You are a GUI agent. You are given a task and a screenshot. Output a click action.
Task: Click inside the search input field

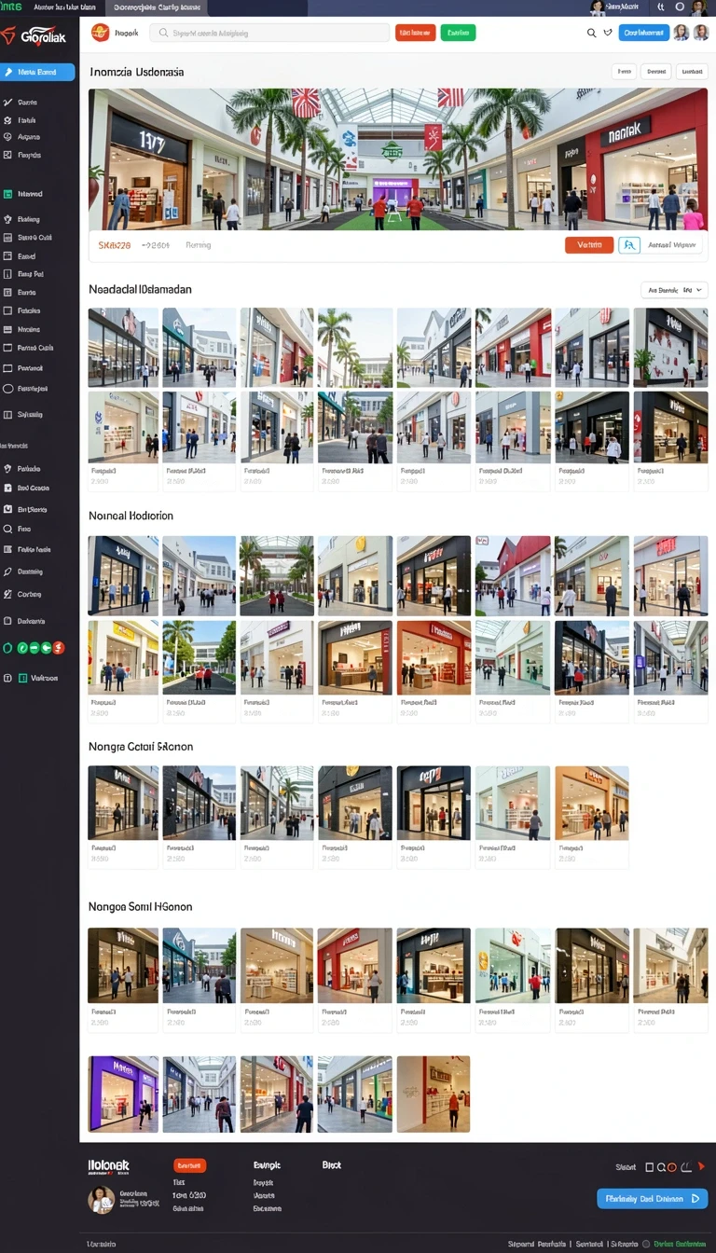(269, 33)
